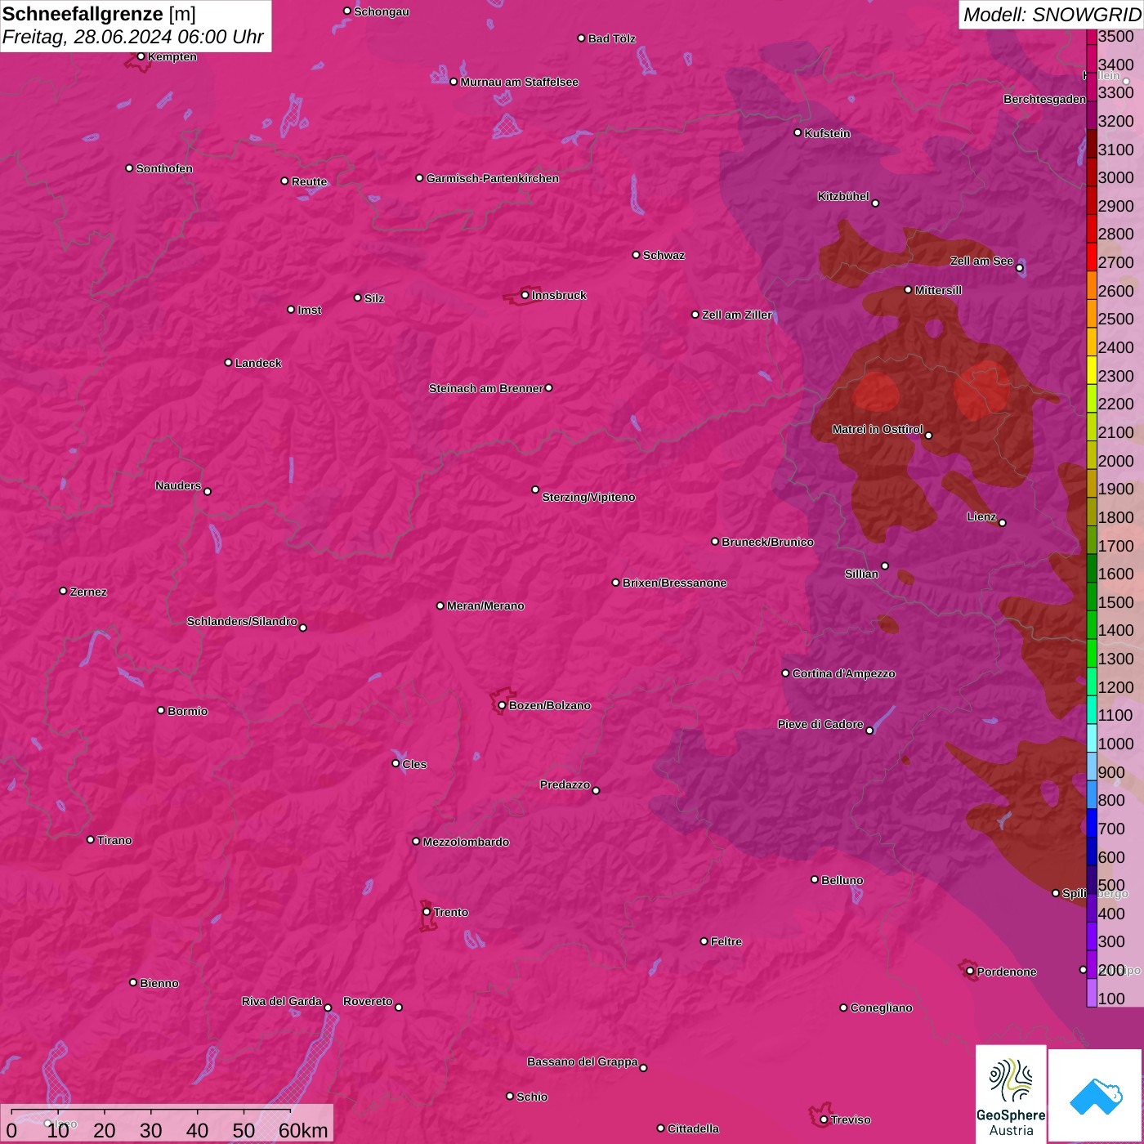Click the 'Sillian' label
This screenshot has height=1144, width=1144.
[x=861, y=574]
